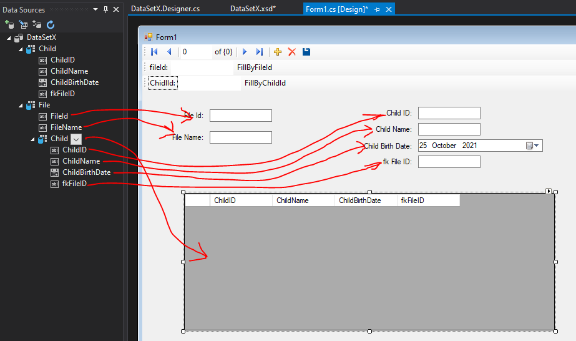Screen dimensions: 576x341
Task: Click the File Id text box
Action: point(241,116)
